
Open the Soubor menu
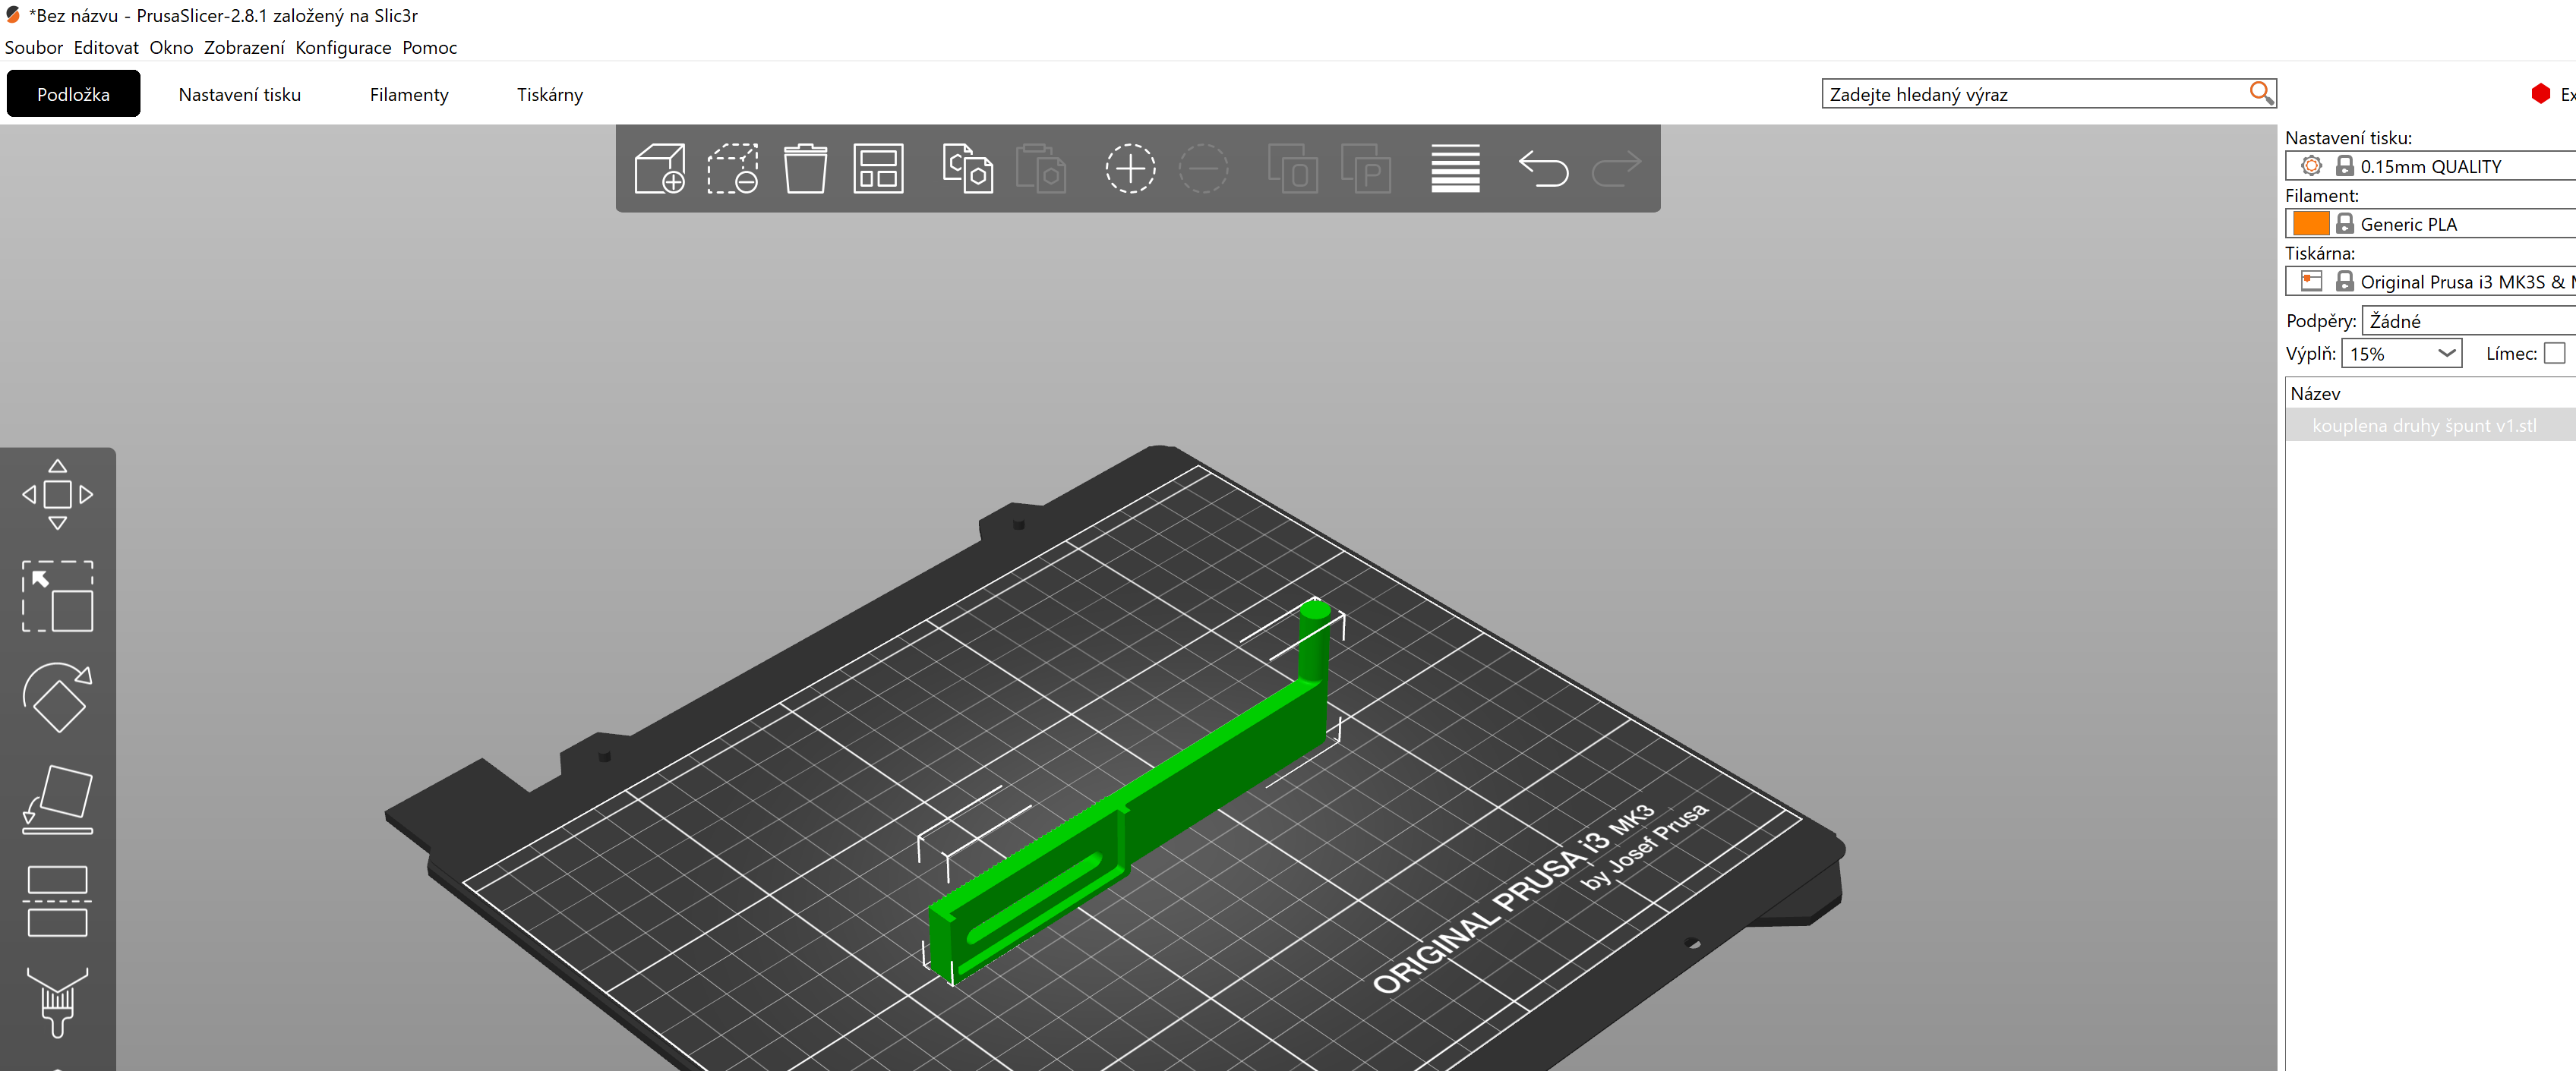[33, 47]
